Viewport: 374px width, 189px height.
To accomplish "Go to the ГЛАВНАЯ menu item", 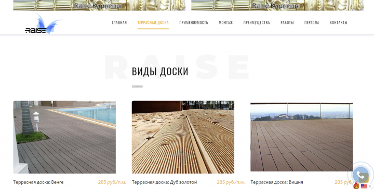I will [119, 23].
